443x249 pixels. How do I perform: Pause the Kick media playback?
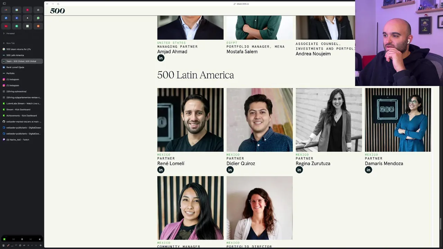(22, 239)
